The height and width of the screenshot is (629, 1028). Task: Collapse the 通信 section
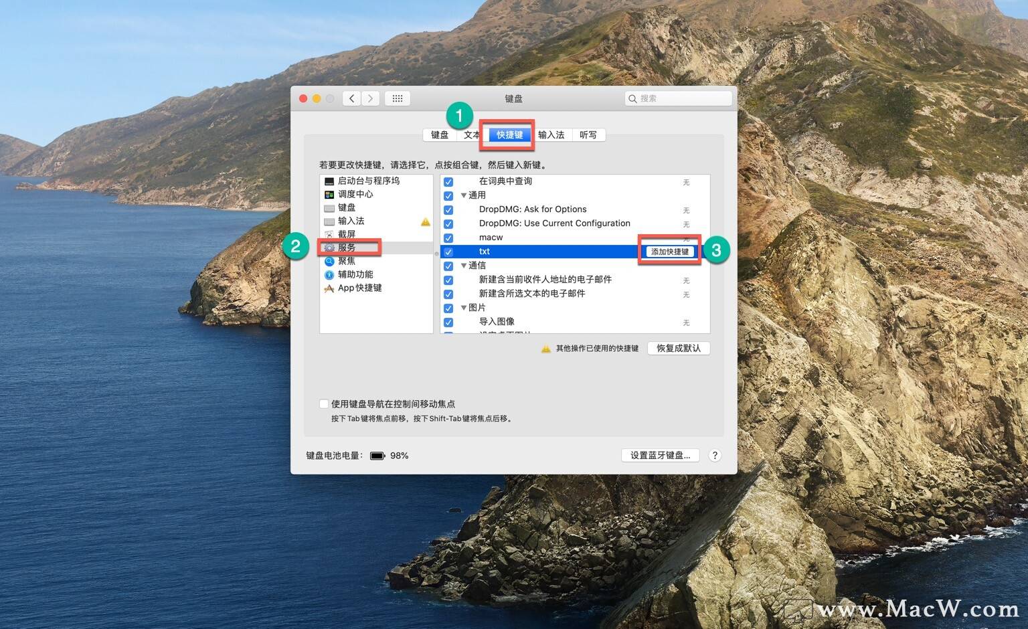pos(464,266)
